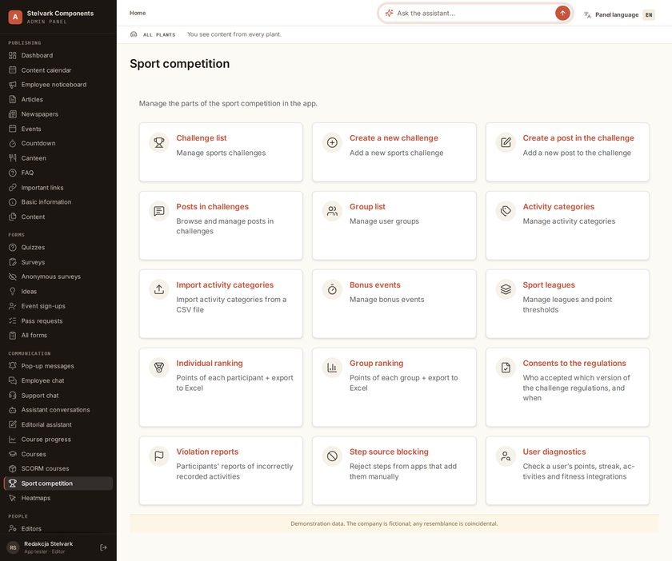
Task: Click the tag icon on Activity categories card
Action: (x=506, y=211)
